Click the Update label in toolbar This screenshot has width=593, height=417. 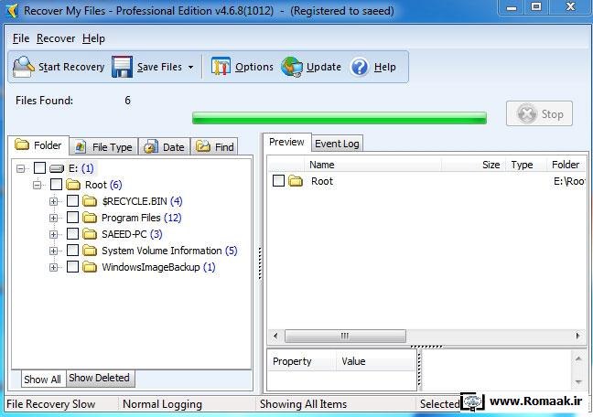pos(324,67)
